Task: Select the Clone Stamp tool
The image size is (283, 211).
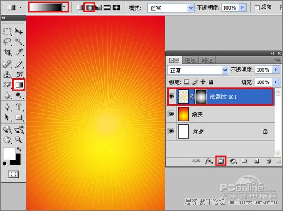Action: tap(7, 74)
